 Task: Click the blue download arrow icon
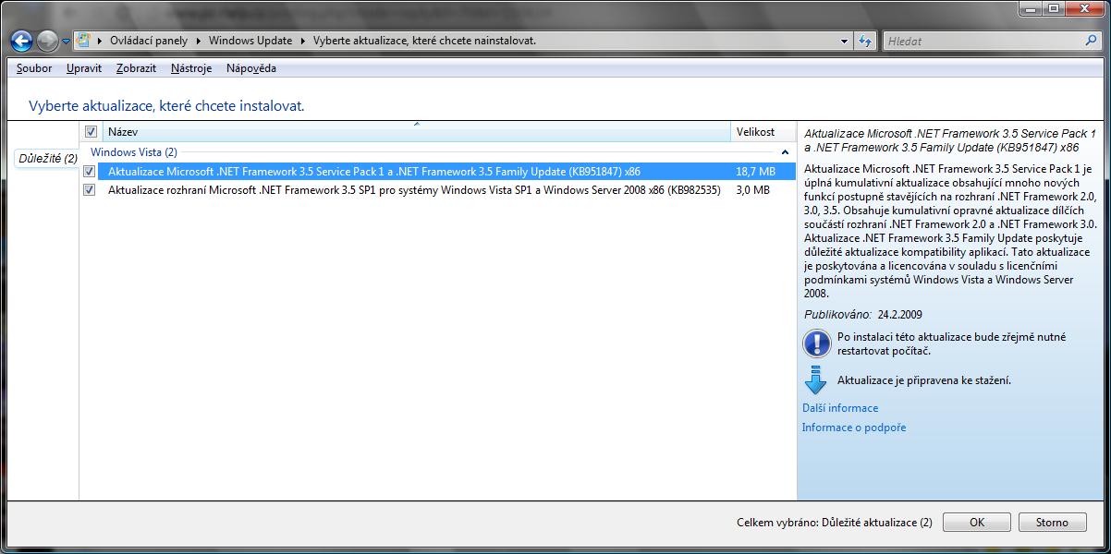pyautogui.click(x=815, y=380)
